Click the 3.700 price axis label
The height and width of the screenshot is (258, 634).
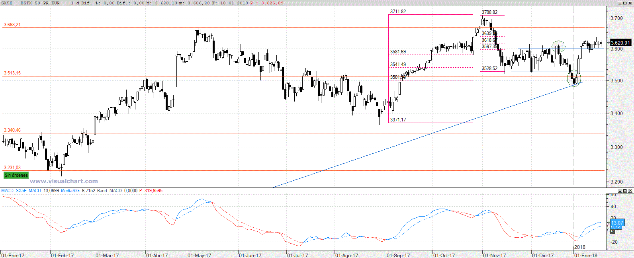click(x=616, y=18)
